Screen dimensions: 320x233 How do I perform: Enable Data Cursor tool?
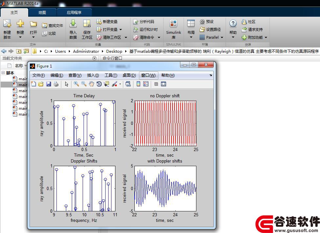point(106,84)
